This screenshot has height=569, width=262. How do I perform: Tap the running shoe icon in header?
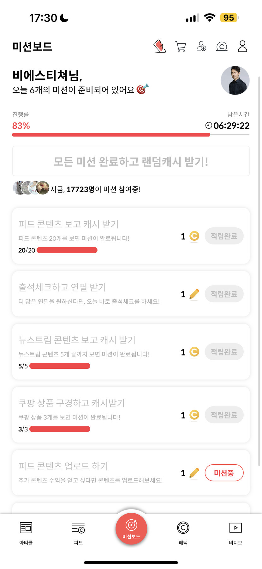(160, 46)
